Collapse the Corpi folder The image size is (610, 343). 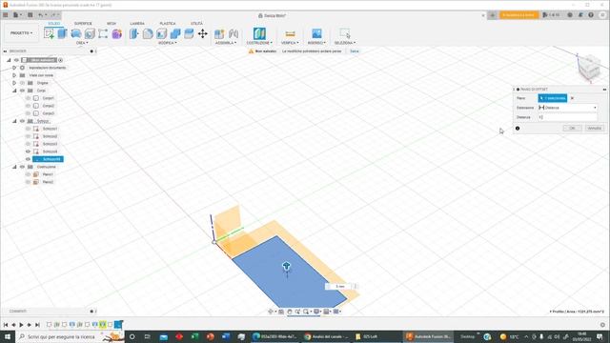(15, 91)
